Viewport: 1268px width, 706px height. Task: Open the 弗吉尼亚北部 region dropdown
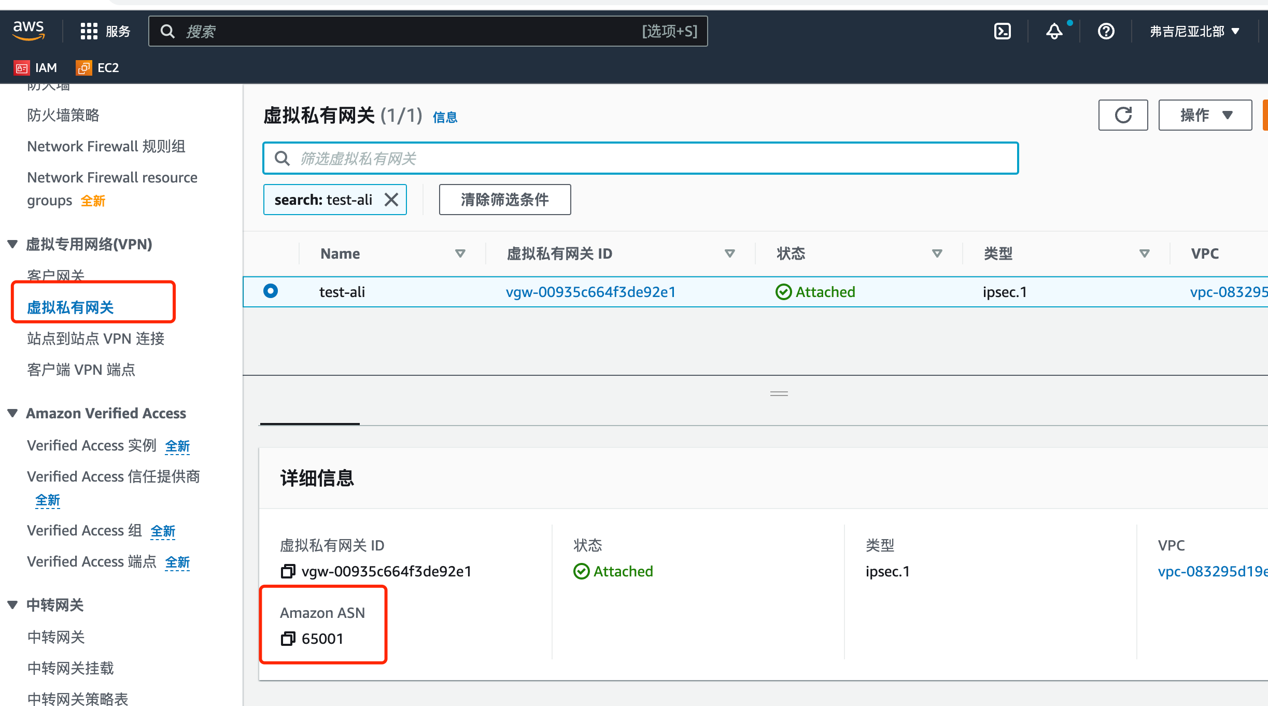click(1195, 31)
